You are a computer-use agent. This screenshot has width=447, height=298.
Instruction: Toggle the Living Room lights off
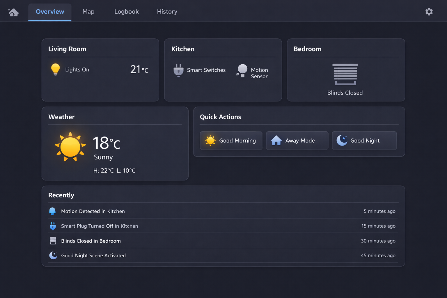[x=77, y=69]
